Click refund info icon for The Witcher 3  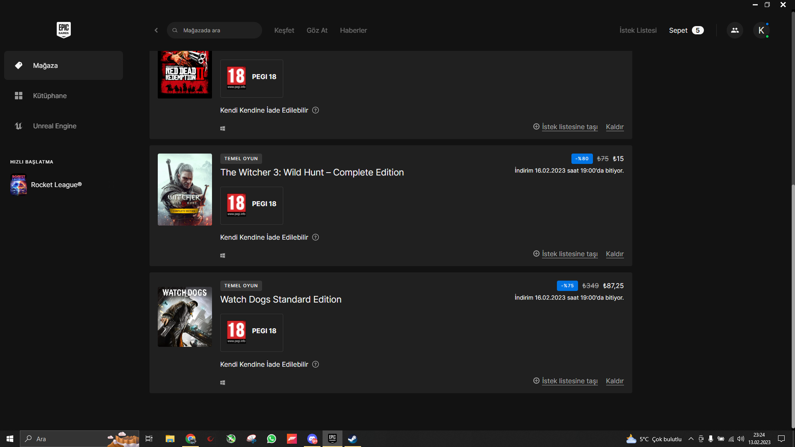click(x=316, y=237)
